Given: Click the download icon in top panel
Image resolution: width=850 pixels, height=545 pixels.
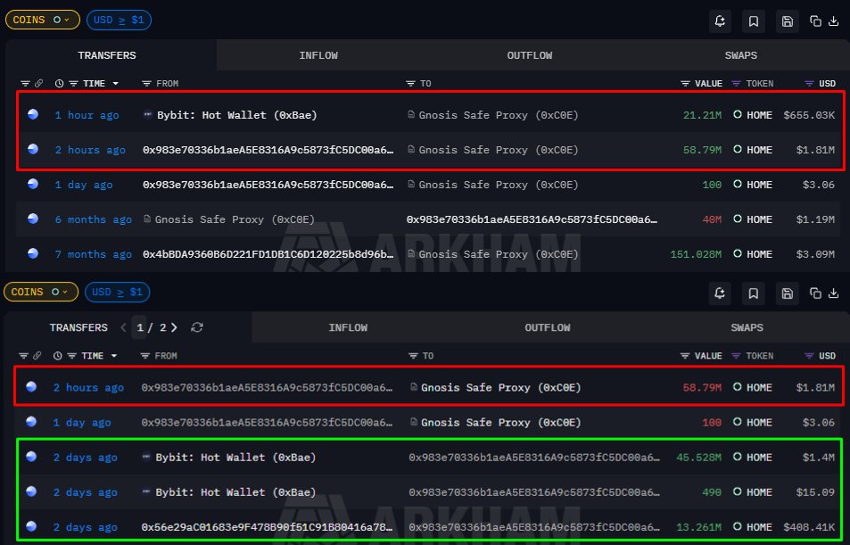Looking at the screenshot, I should tap(833, 21).
